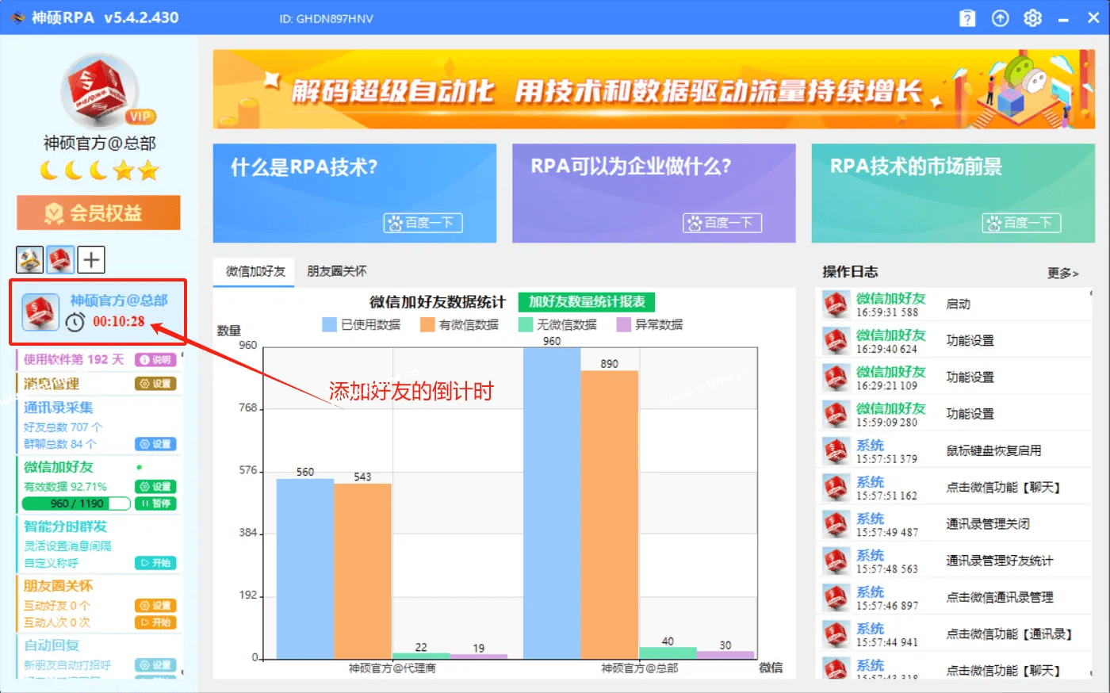This screenshot has height=693, width=1110.
Task: Click the 说明 info badge next to 使用软件第 192 天
Action: (x=155, y=360)
